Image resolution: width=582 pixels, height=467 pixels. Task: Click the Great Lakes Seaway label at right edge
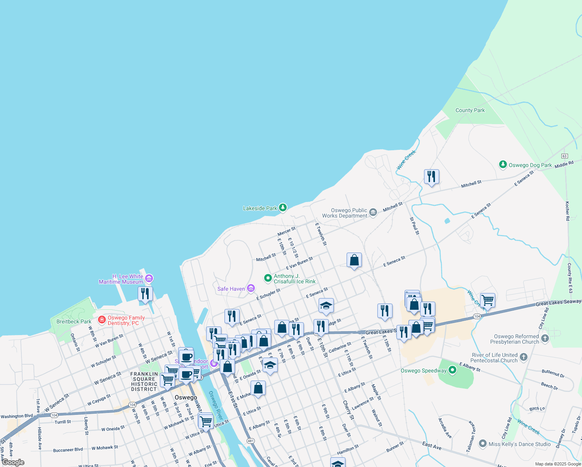(559, 302)
